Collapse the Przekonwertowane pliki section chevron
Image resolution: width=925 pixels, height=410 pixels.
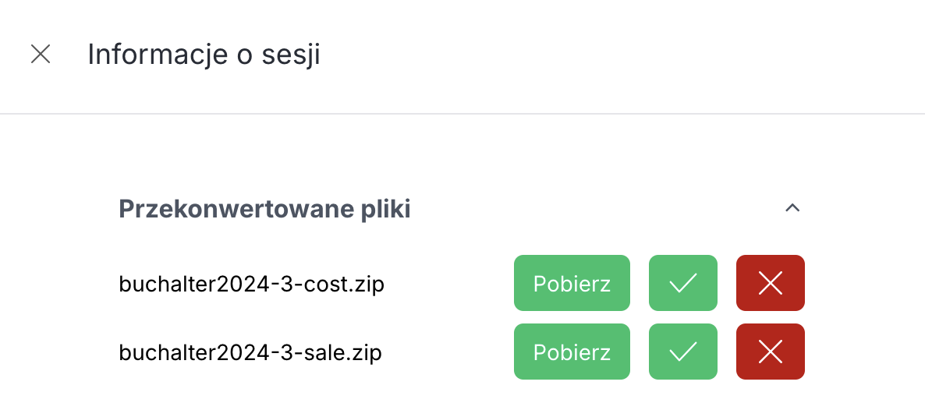click(x=792, y=208)
